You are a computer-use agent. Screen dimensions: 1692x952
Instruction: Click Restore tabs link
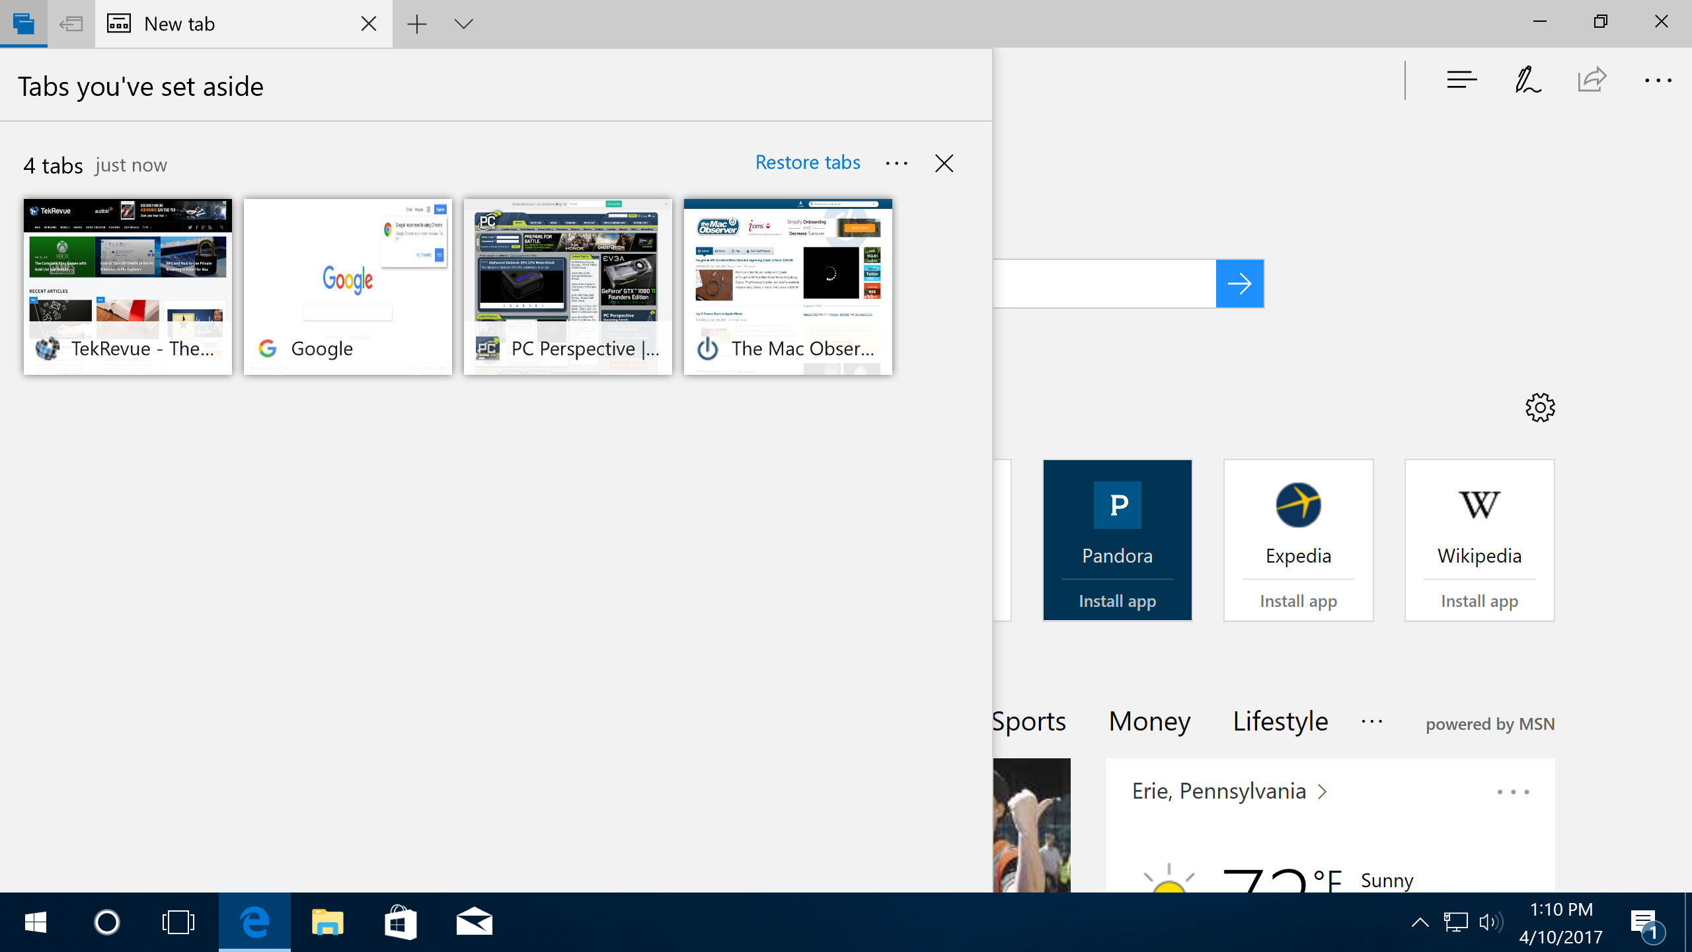[808, 163]
